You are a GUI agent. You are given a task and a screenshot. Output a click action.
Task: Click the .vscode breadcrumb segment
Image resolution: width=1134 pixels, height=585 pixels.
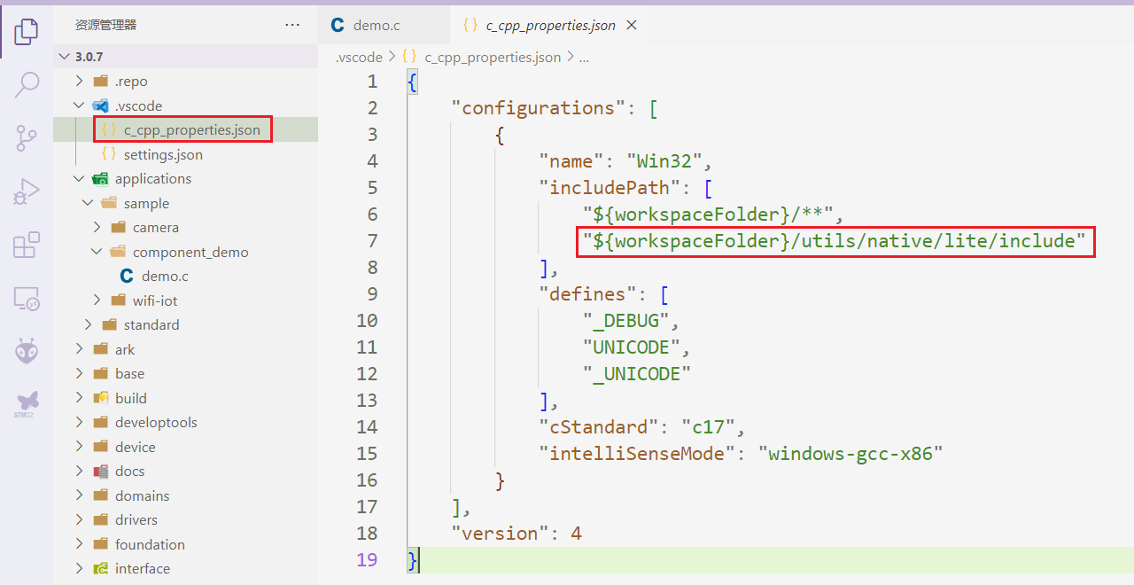pyautogui.click(x=359, y=57)
